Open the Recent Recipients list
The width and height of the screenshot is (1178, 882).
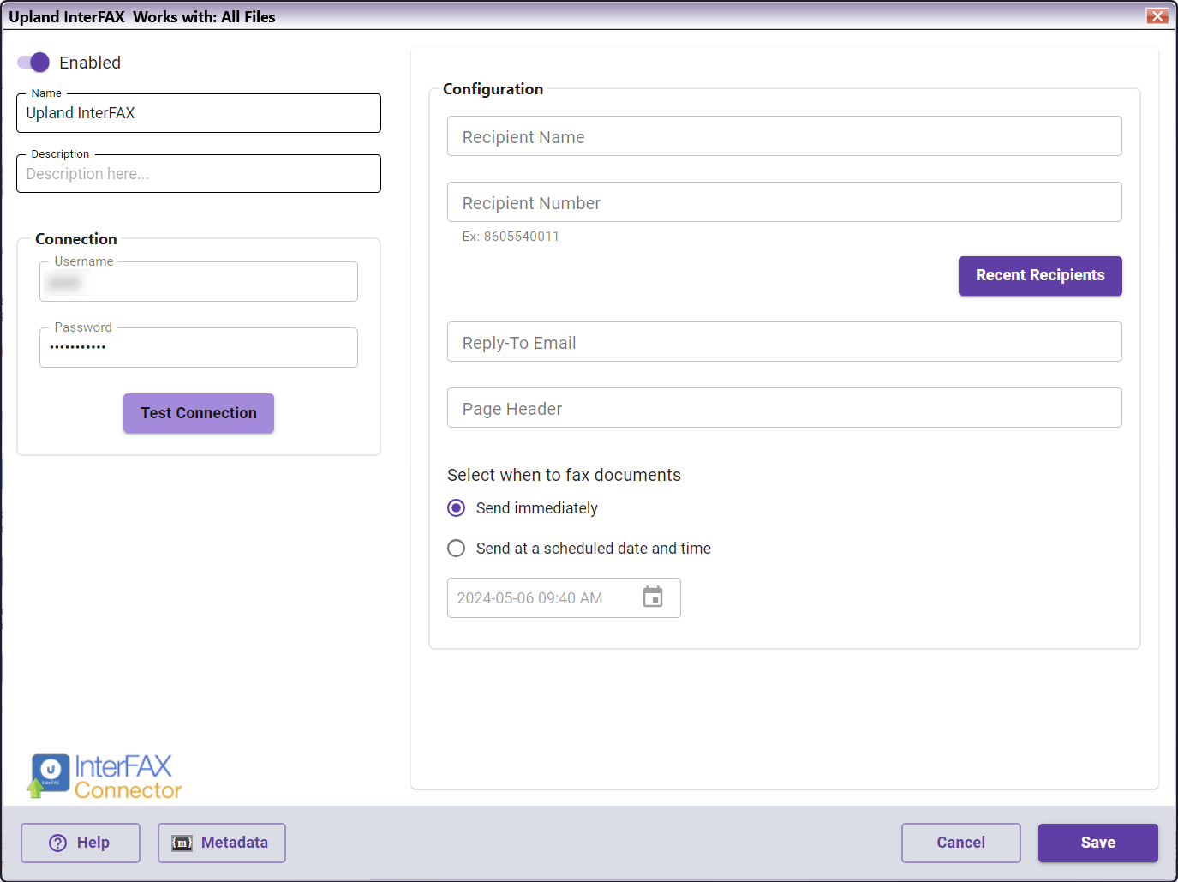click(1040, 276)
